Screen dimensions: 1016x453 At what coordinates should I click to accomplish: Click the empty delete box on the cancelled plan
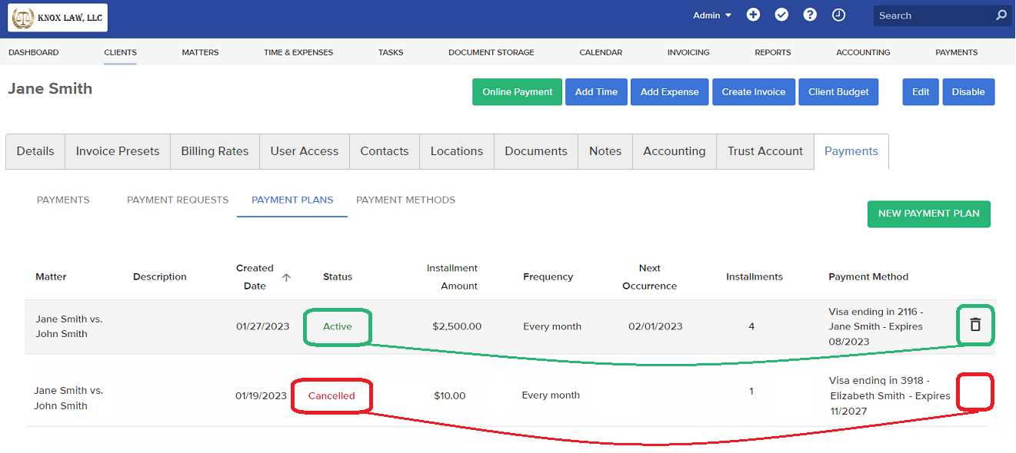point(974,392)
